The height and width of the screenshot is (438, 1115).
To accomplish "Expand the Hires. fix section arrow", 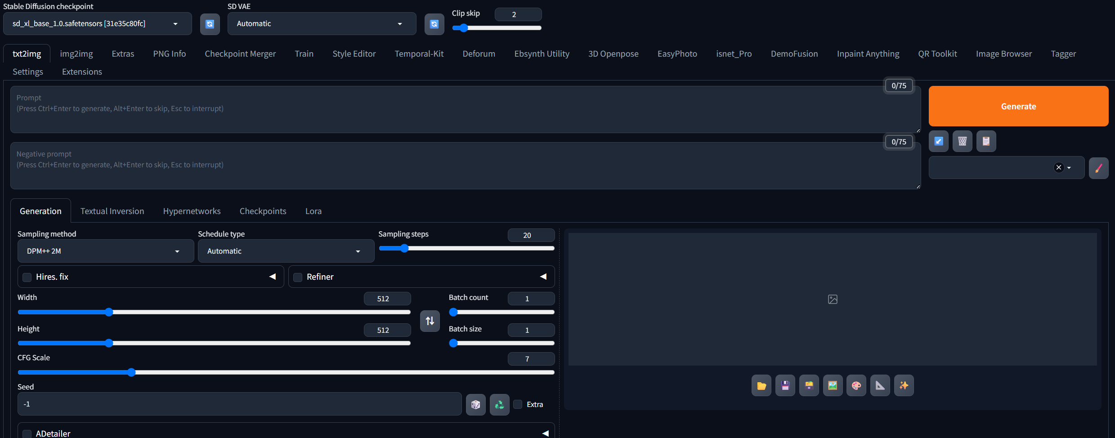I will [272, 277].
